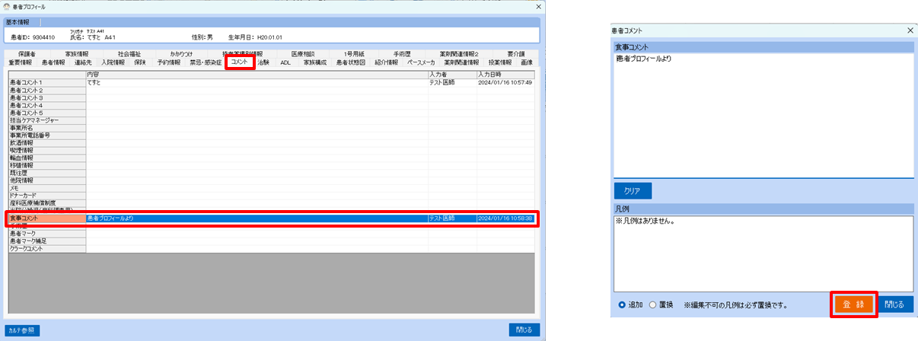
Task: Select the 食事コメント row header
Action: click(x=46, y=218)
